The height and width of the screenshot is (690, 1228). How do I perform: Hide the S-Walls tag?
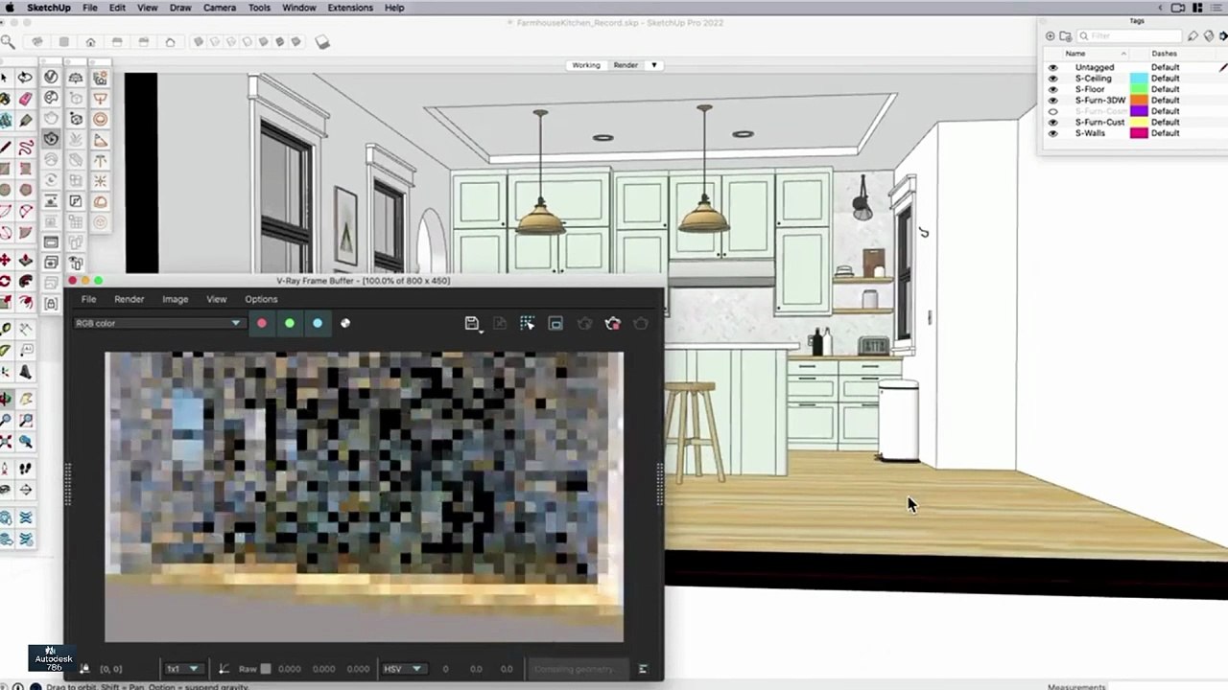click(1052, 133)
